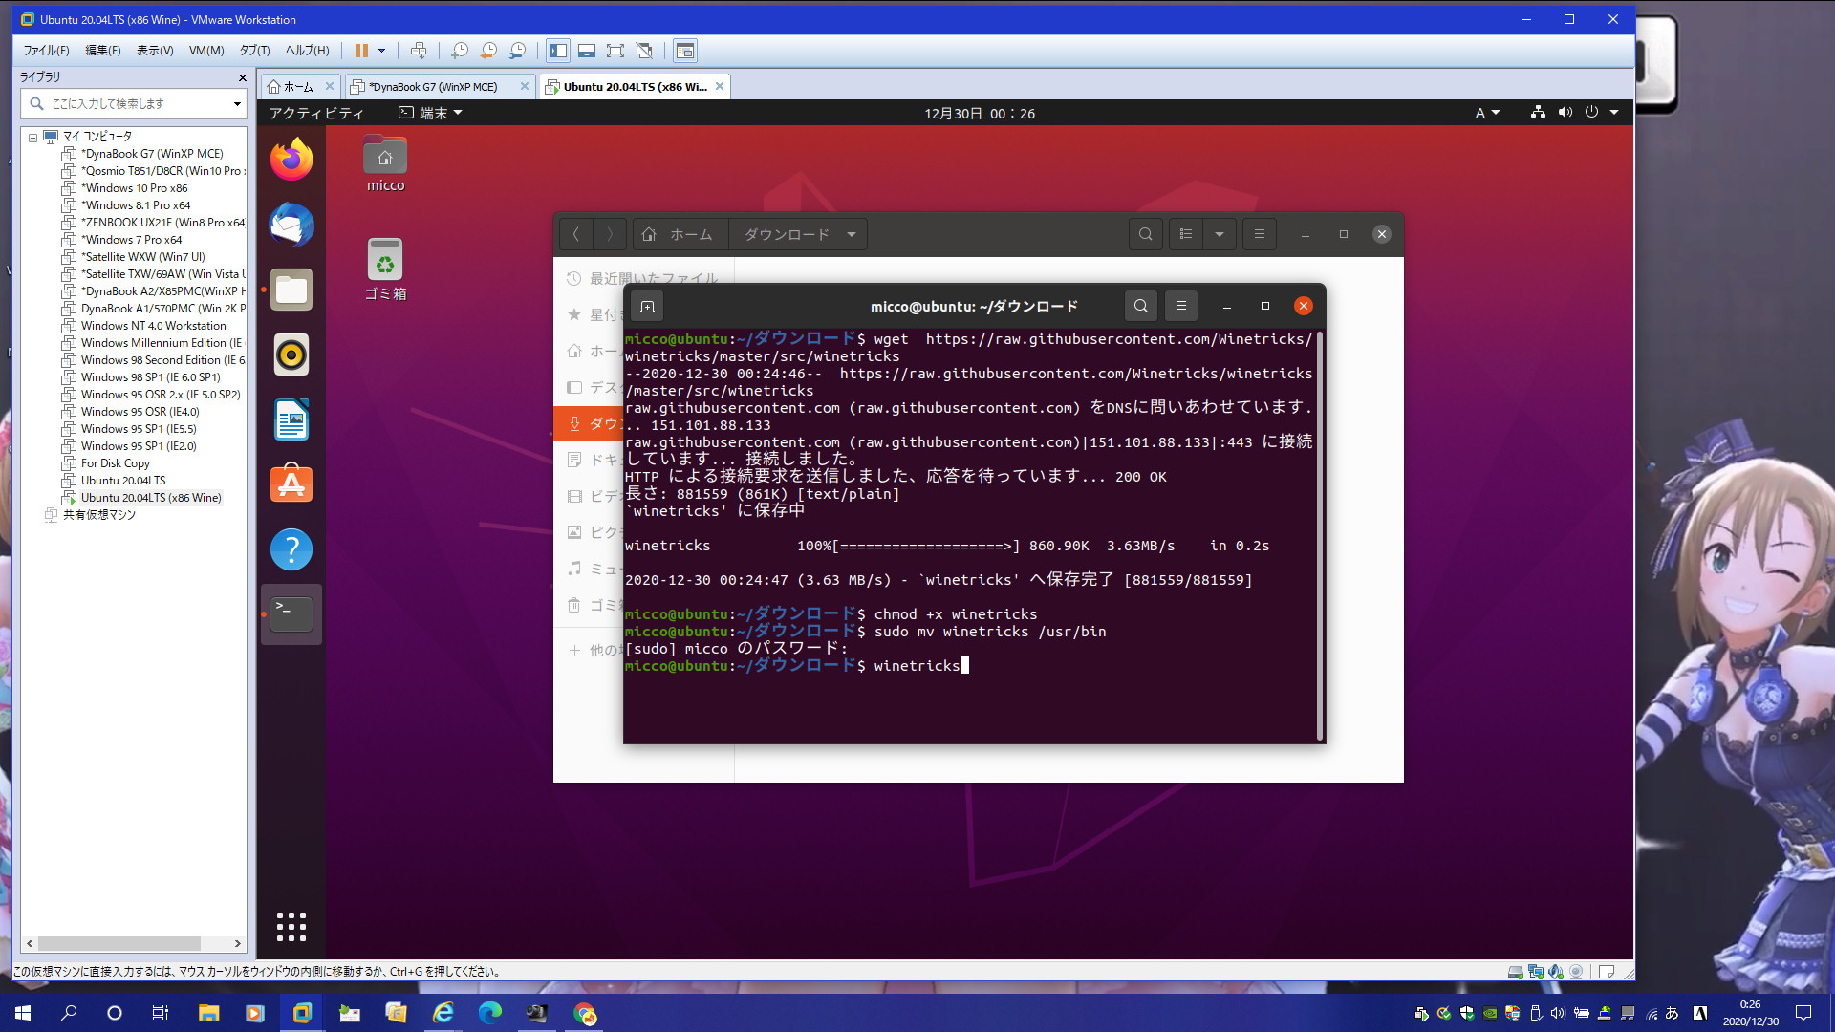The height and width of the screenshot is (1032, 1835).
Task: Open the library search filter dropdown
Action: click(237, 103)
